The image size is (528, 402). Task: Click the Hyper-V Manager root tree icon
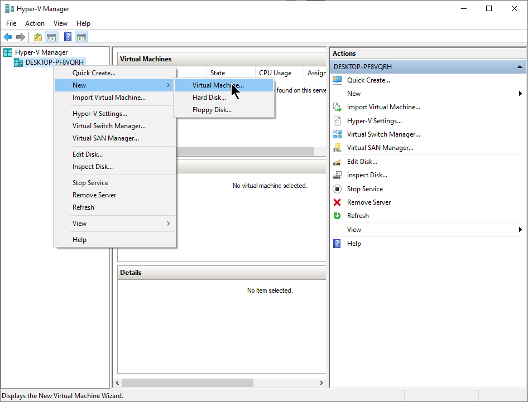[8, 52]
